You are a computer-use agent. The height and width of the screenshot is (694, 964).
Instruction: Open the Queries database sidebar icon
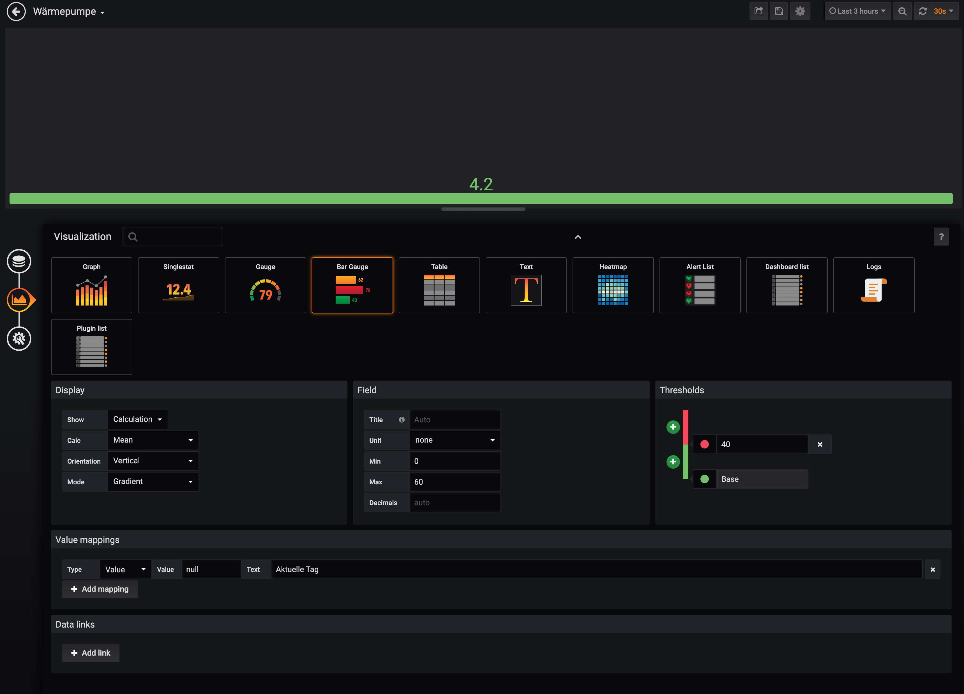[19, 261]
